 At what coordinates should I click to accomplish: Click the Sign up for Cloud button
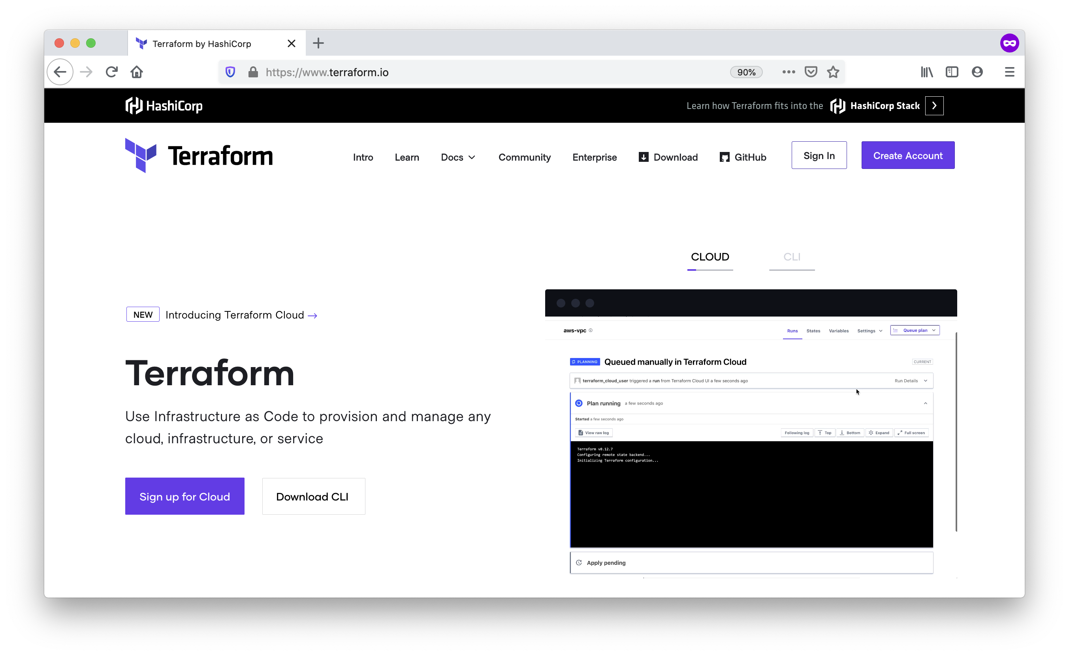pyautogui.click(x=184, y=496)
